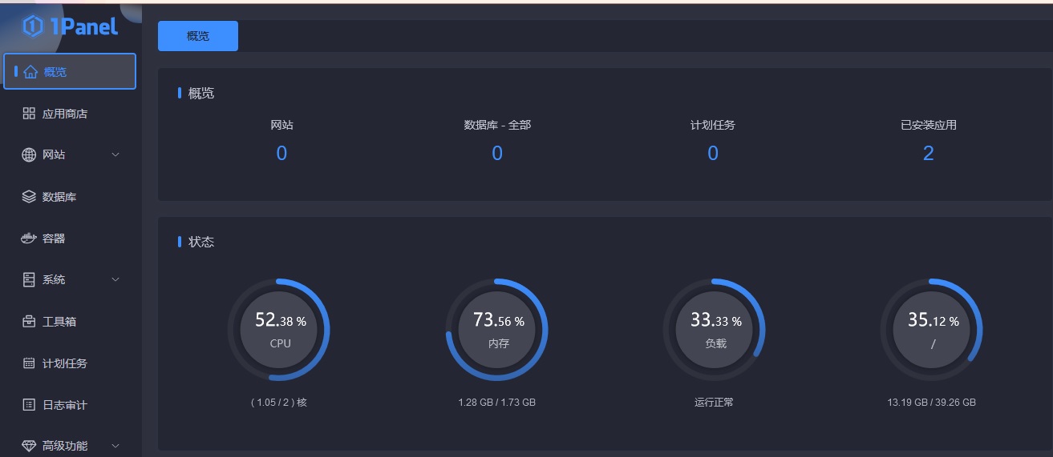
Task: Click the 数据库 layers icon
Action: [29, 197]
